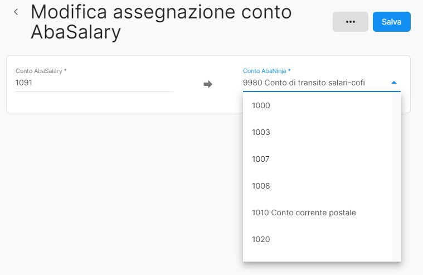Click the dropdown list scrollbar
The height and width of the screenshot is (275, 423).
point(397,177)
